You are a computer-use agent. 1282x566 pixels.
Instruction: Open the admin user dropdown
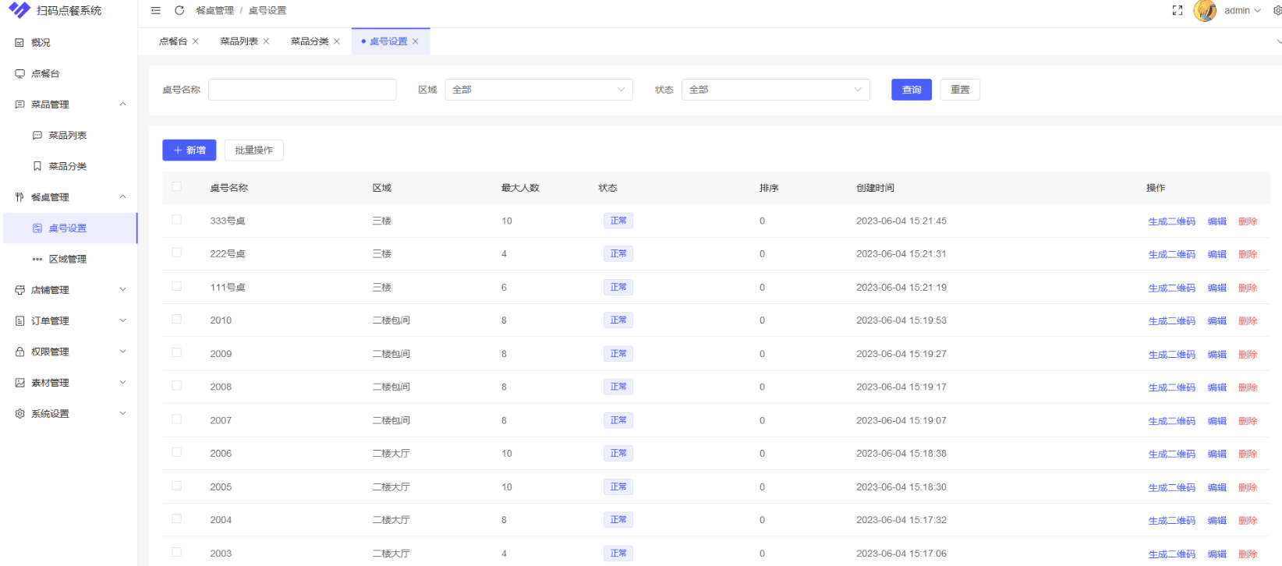click(1242, 10)
